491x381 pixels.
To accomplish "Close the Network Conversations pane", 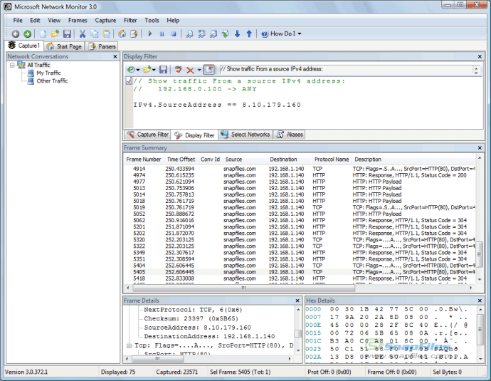I will (115, 57).
